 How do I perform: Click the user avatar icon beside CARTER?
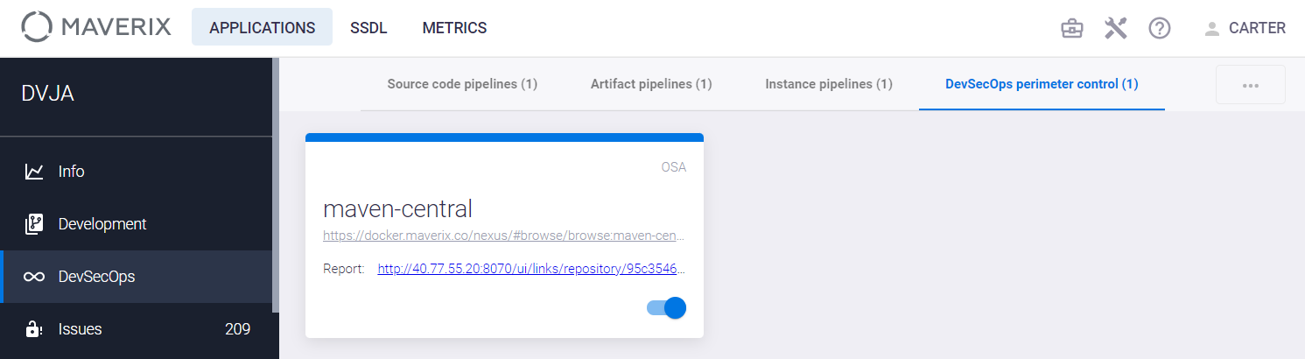[1212, 28]
